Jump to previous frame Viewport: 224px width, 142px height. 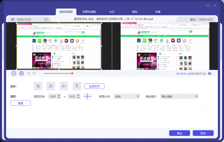pos(28,73)
